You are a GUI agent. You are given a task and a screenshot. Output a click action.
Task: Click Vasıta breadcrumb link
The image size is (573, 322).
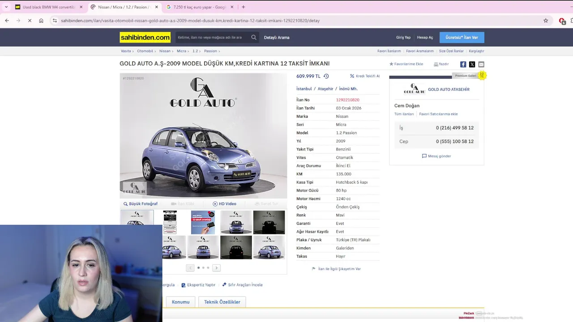click(126, 51)
